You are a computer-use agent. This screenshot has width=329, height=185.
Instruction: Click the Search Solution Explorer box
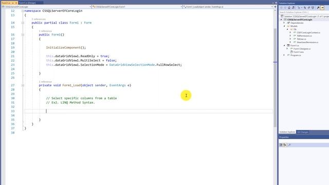[304, 12]
